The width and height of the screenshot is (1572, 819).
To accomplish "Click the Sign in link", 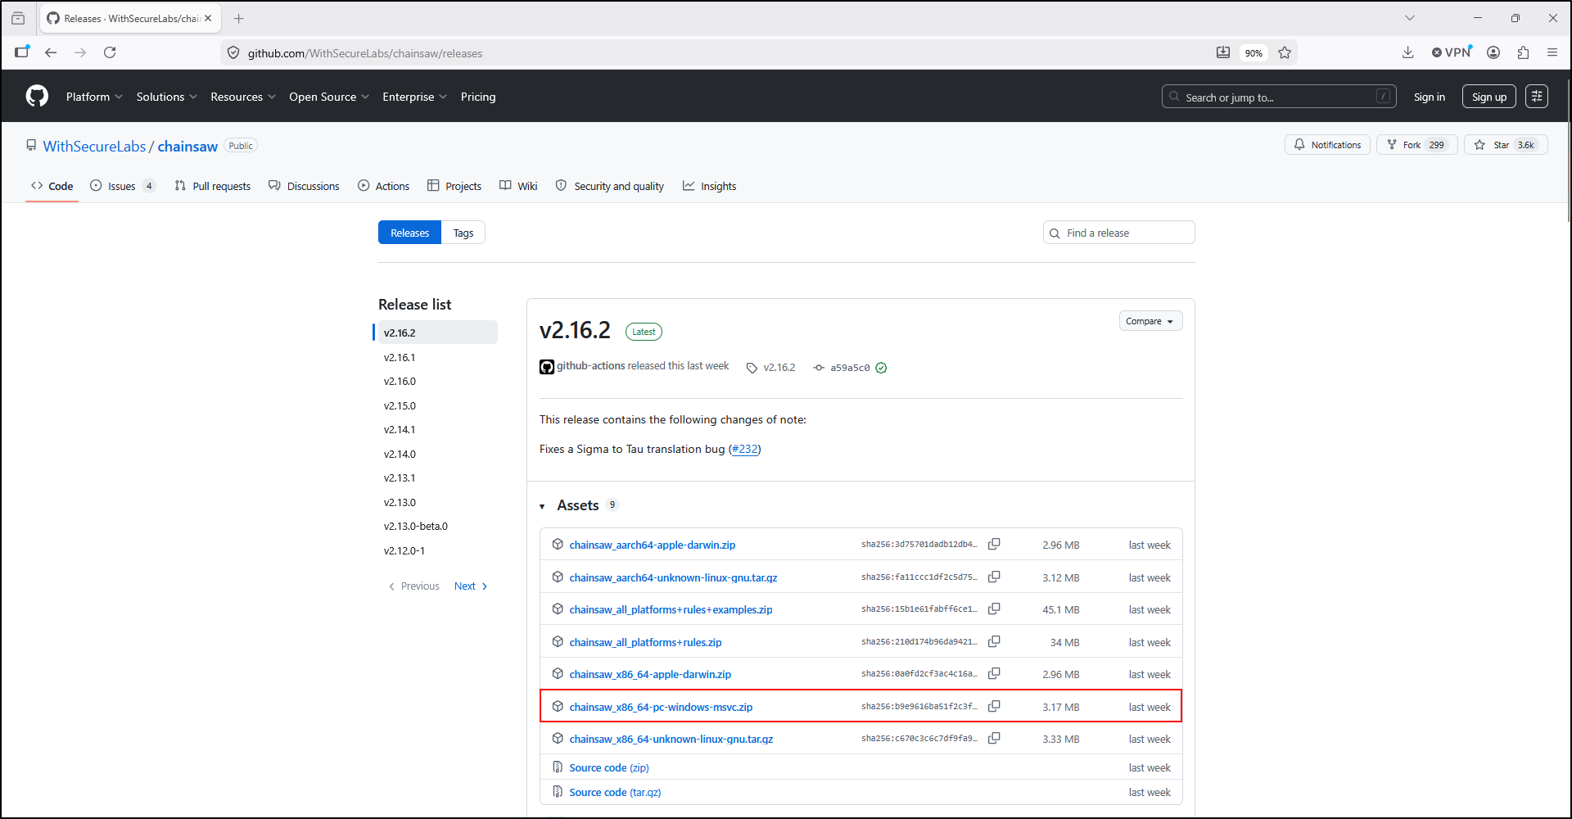I will click(x=1430, y=97).
